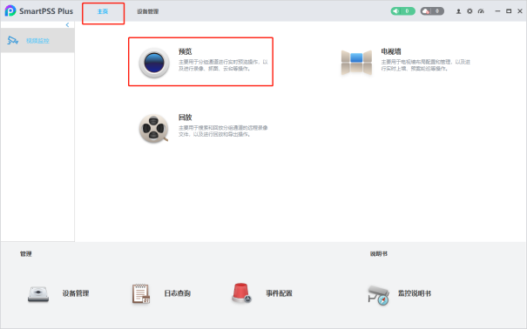Open the green alarm speaker counter
This screenshot has width=527, height=329.
point(402,11)
